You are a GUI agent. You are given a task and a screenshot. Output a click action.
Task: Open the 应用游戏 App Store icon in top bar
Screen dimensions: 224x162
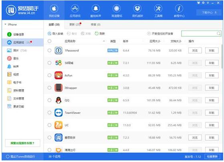[75, 8]
